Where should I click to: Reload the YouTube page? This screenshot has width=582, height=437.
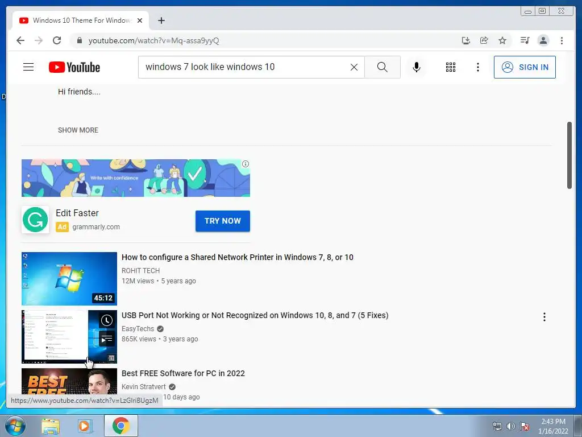click(57, 40)
